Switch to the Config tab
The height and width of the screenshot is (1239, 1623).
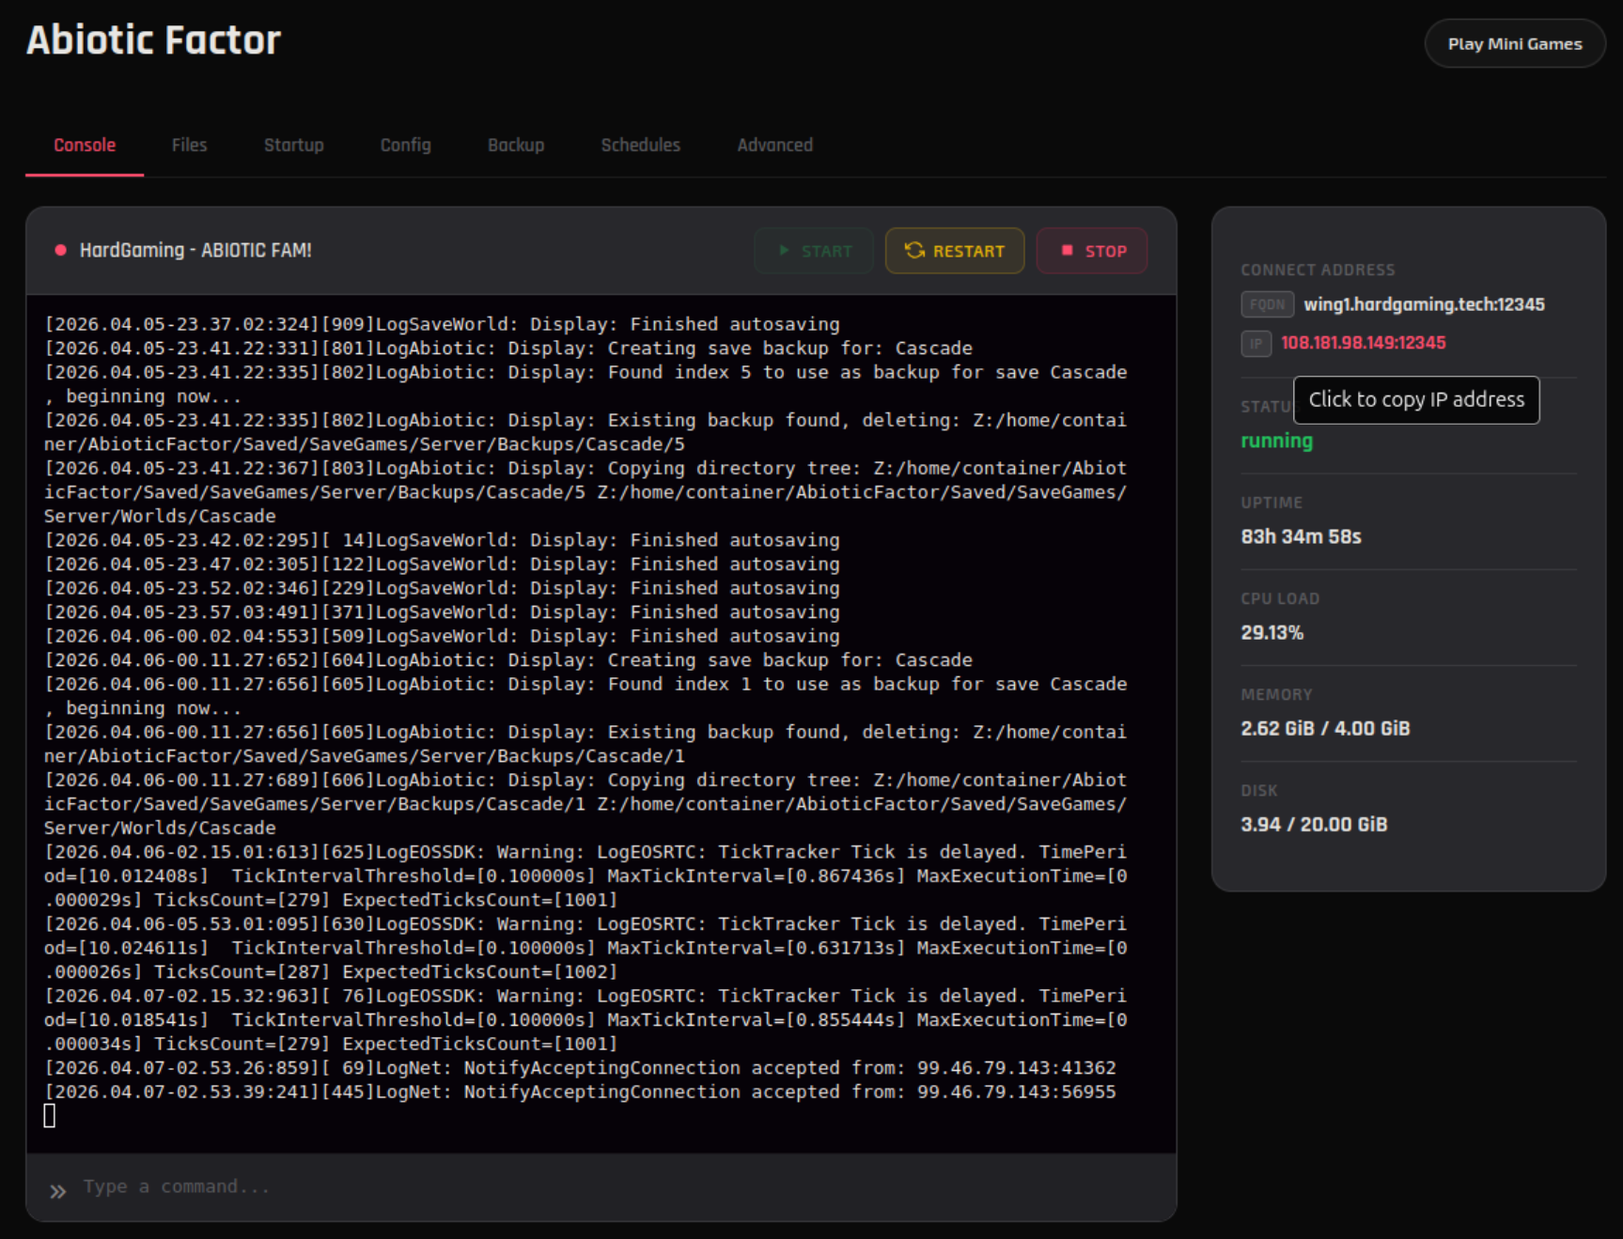click(x=405, y=145)
